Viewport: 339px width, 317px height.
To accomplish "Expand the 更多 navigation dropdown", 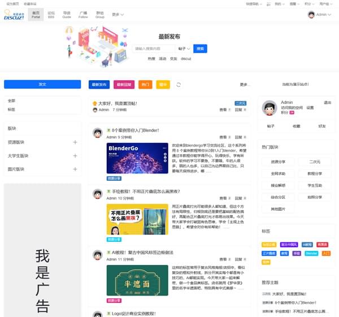I will click(x=118, y=15).
